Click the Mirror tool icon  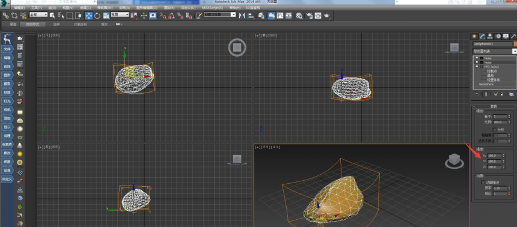(x=242, y=15)
